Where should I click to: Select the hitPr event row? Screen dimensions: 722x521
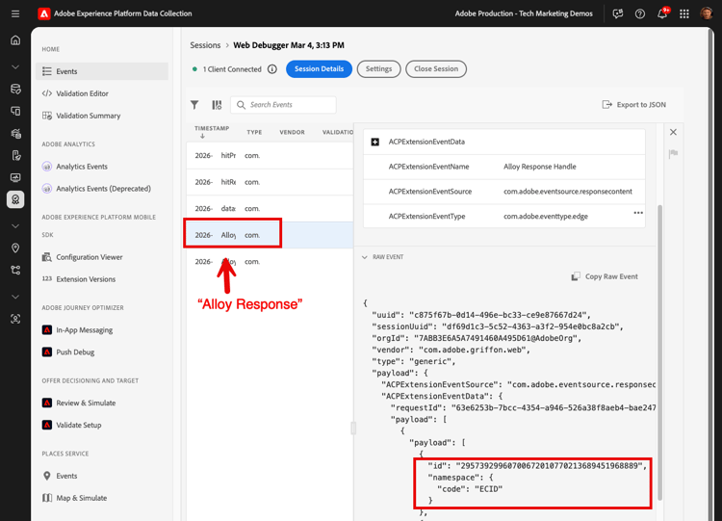tap(270, 156)
